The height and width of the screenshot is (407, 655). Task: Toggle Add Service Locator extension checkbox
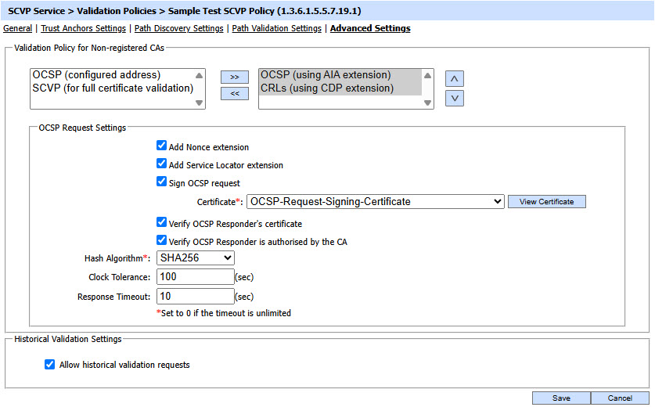(x=162, y=165)
